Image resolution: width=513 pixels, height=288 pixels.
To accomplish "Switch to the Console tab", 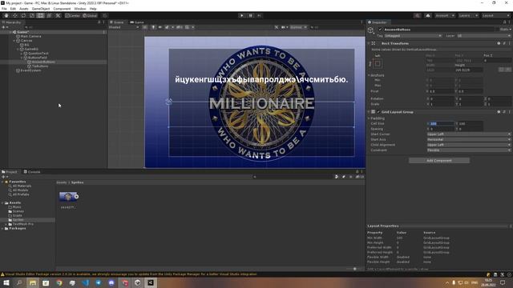I will (x=32, y=172).
